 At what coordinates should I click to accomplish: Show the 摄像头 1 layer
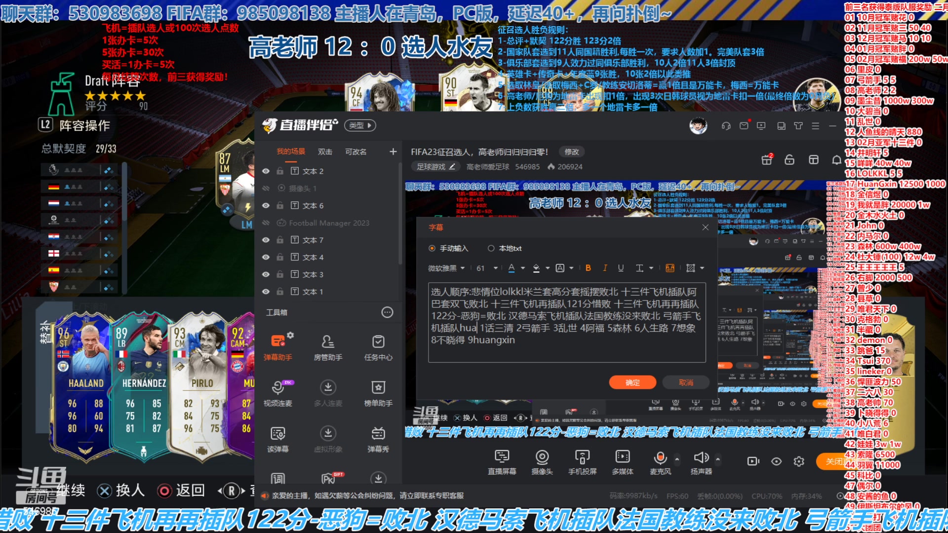266,188
